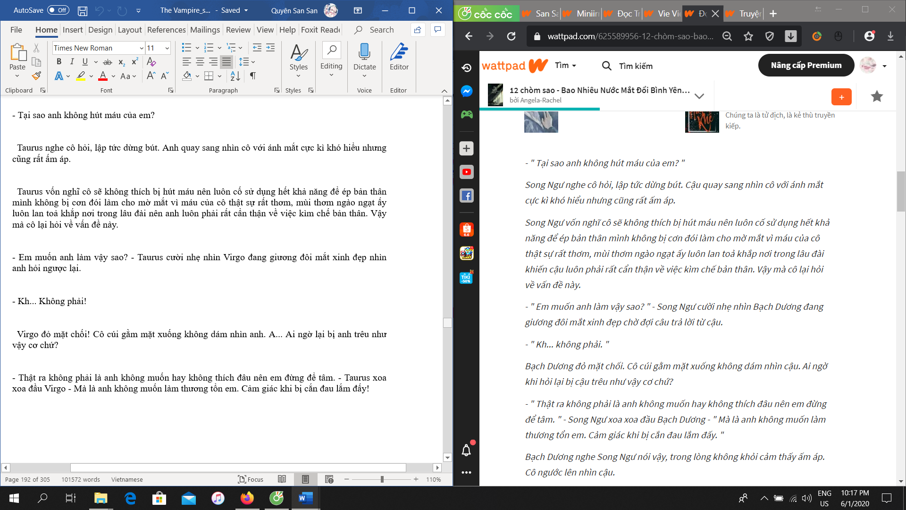Open the Mailings ribbon tab
The height and width of the screenshot is (510, 906).
(205, 30)
